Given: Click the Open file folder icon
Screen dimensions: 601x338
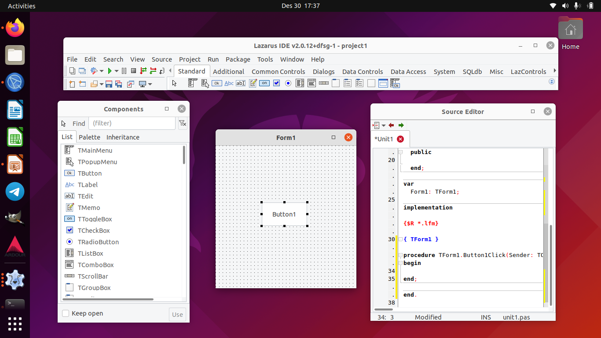Looking at the screenshot, I should point(94,84).
